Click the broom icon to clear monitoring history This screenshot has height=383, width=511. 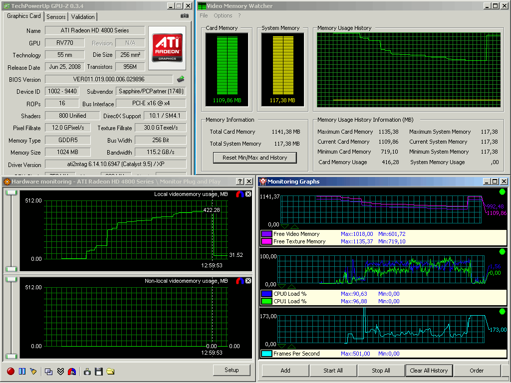pyautogui.click(x=33, y=371)
